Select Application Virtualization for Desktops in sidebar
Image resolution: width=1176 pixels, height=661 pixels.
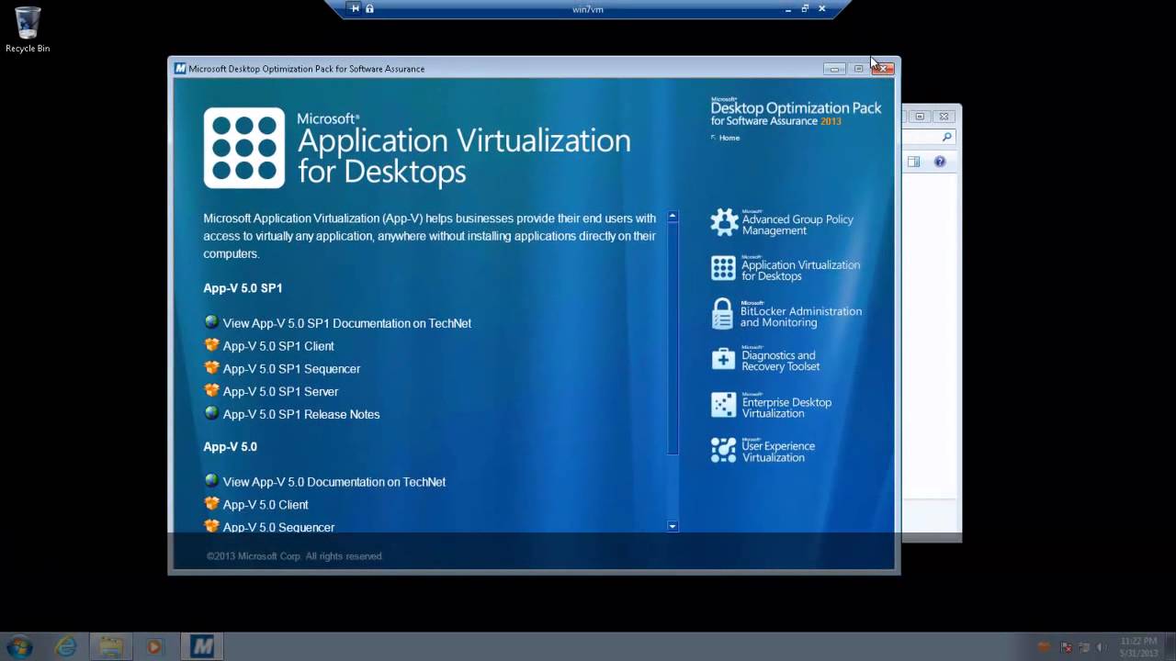tap(800, 270)
